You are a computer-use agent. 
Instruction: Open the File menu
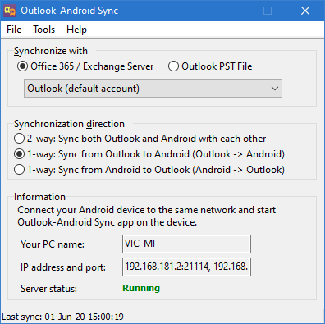pos(14,30)
